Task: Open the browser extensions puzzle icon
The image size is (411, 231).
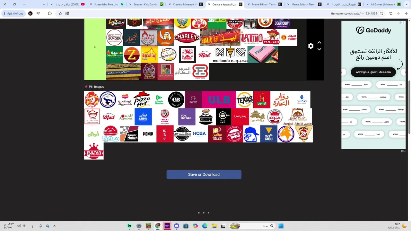Action: (49, 13)
